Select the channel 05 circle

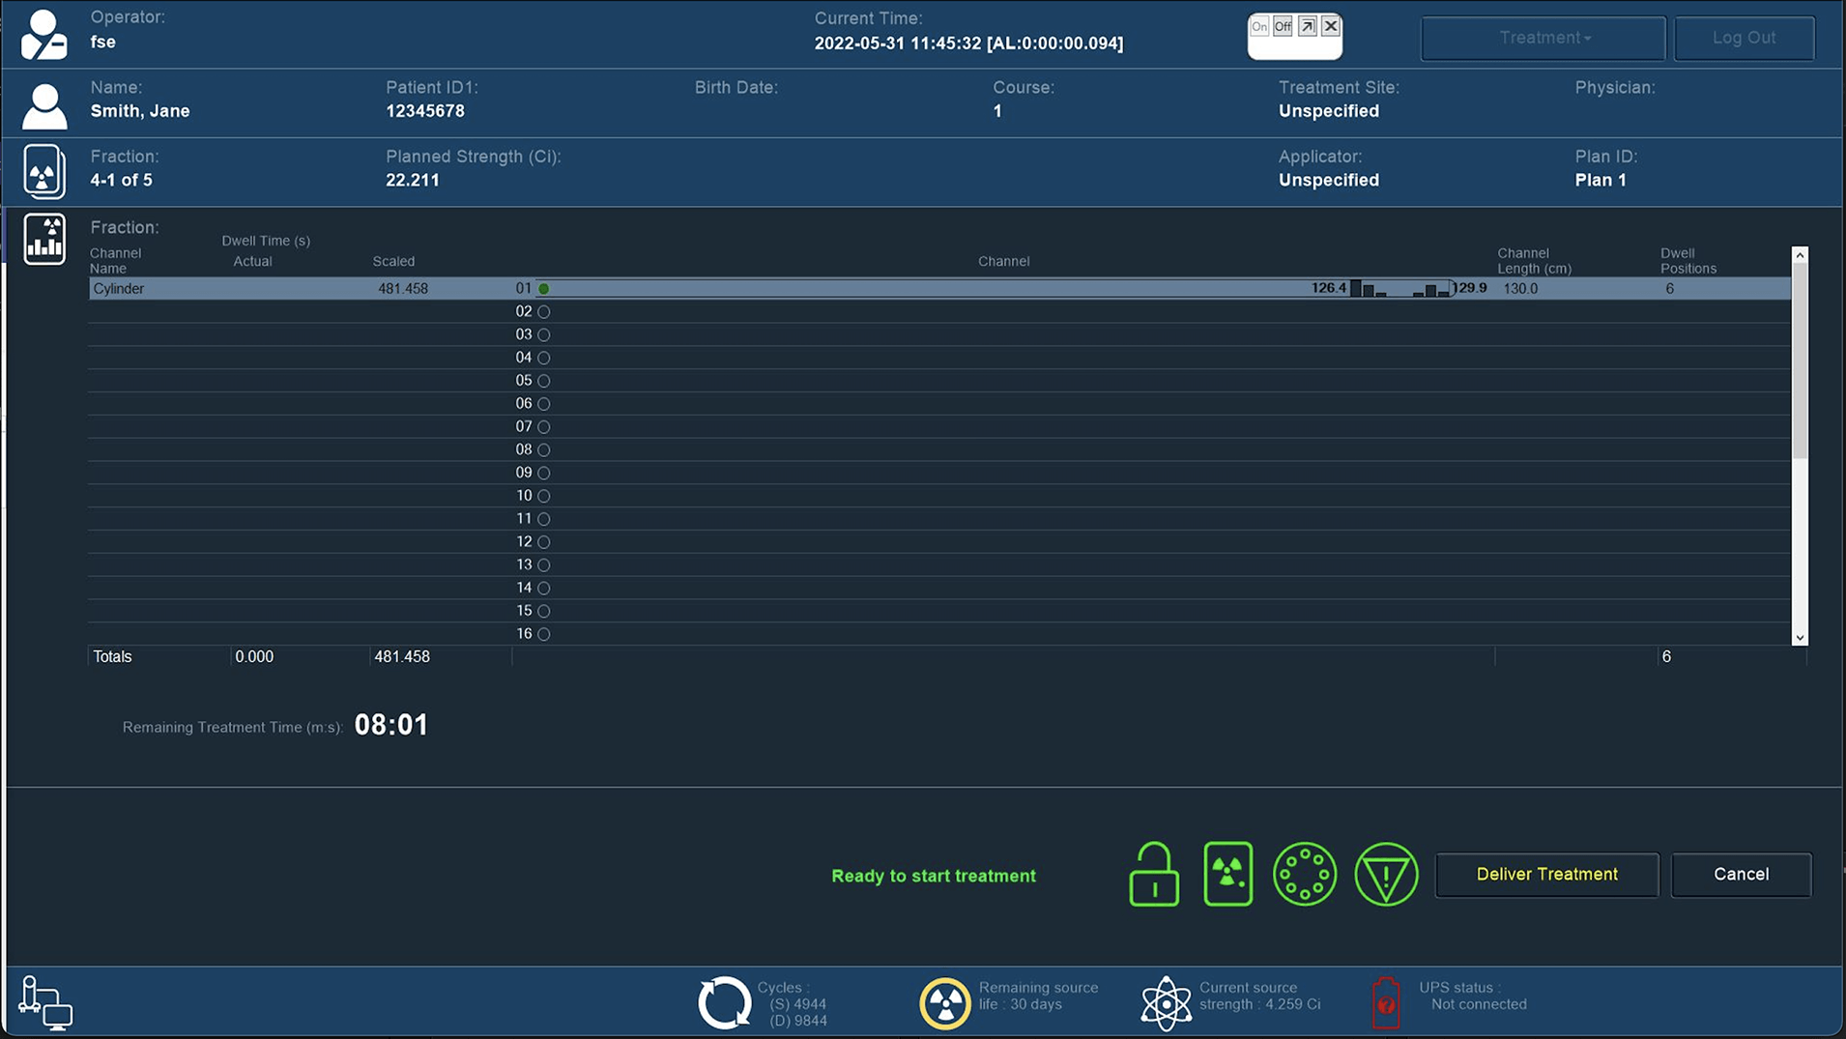point(544,381)
